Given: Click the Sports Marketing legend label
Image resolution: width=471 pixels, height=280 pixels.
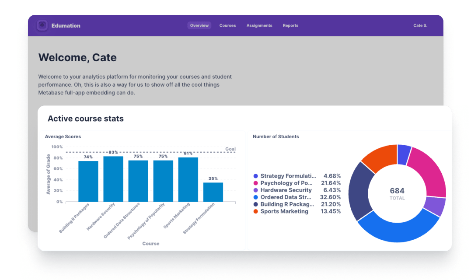Looking at the screenshot, I should click(x=284, y=211).
